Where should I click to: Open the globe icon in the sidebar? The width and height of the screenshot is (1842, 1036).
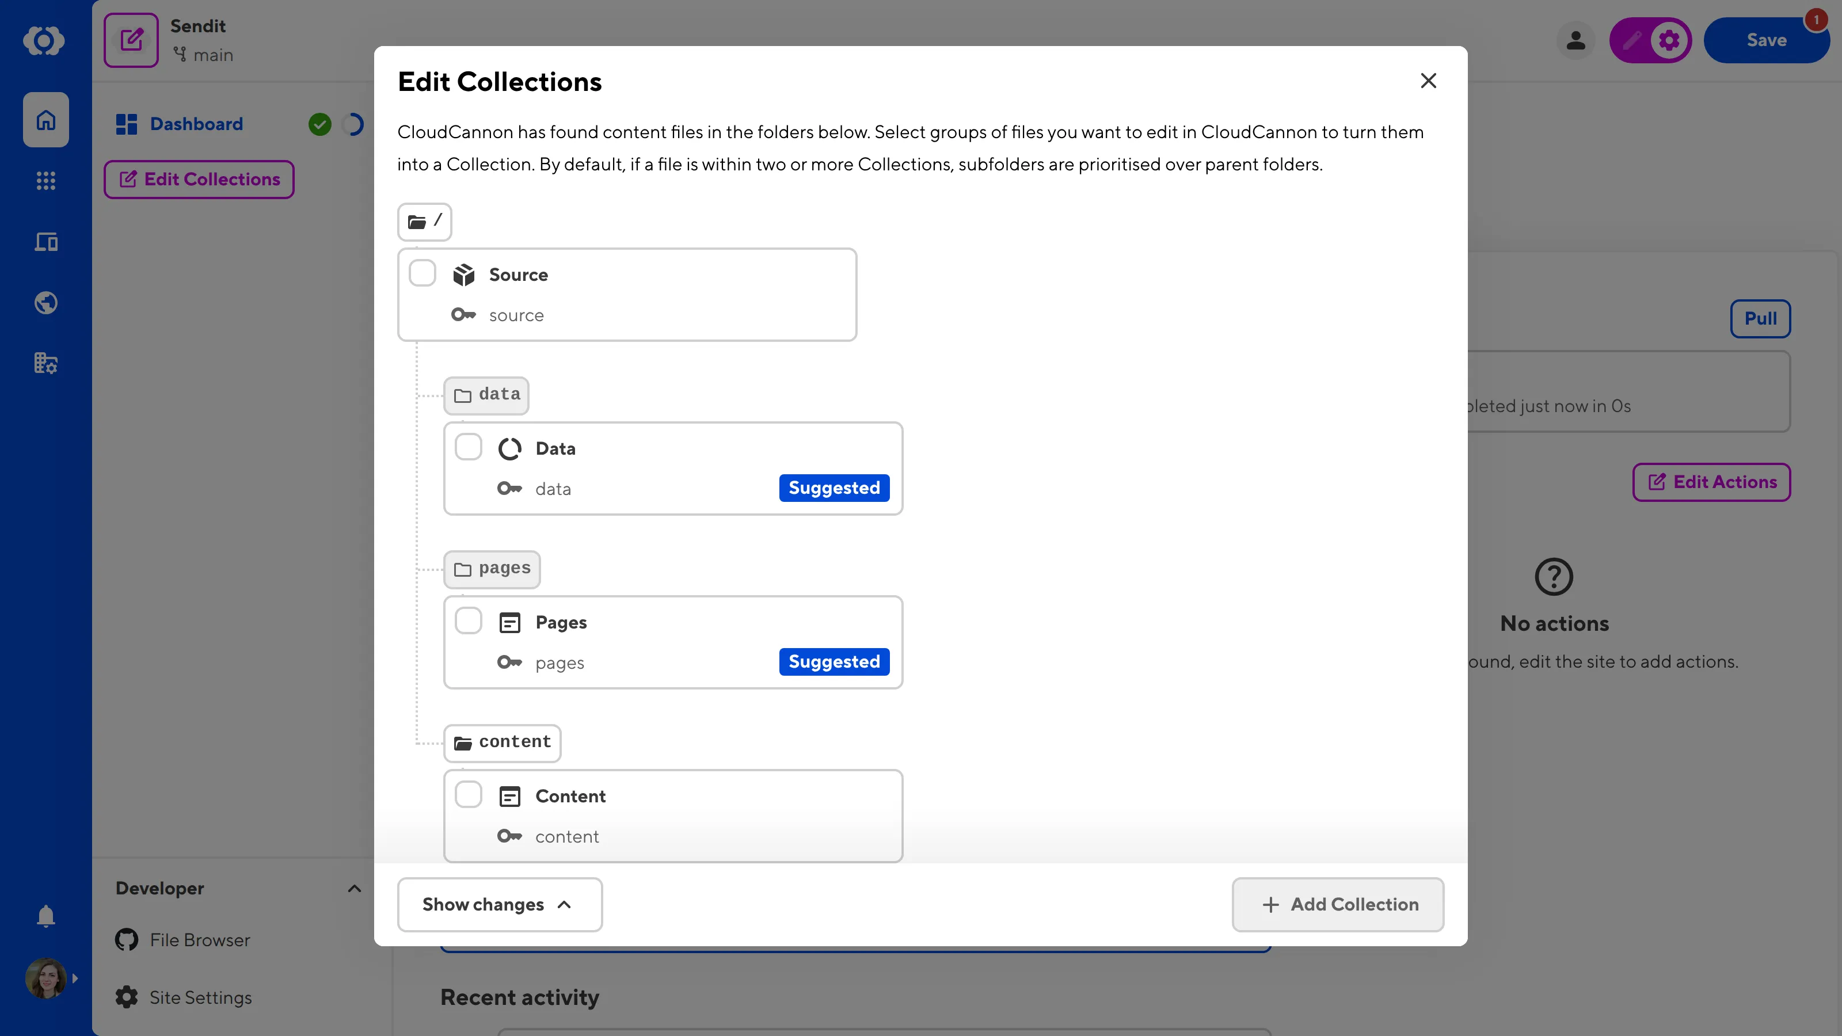tap(45, 302)
